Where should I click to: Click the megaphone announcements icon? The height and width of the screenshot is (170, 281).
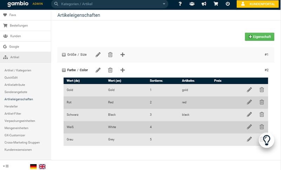[204, 4]
